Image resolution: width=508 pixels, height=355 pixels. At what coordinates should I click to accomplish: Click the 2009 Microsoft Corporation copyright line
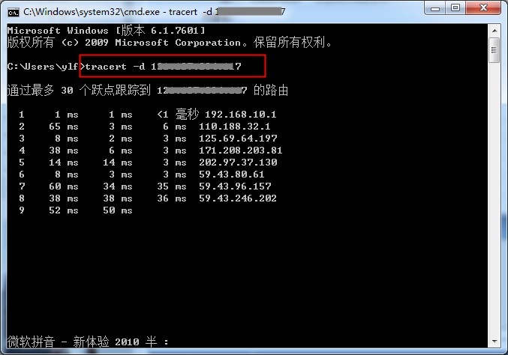click(170, 43)
